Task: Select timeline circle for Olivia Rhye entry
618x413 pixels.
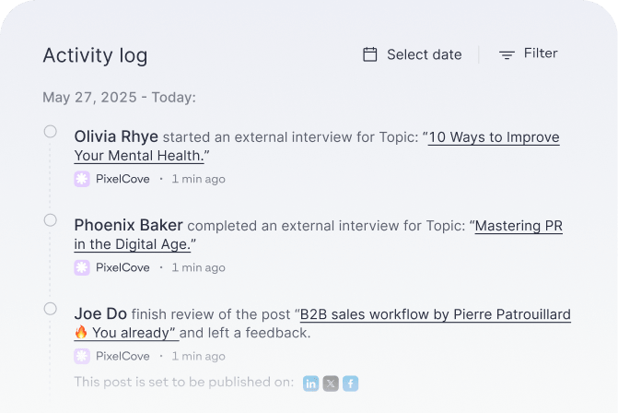Action: coord(50,131)
